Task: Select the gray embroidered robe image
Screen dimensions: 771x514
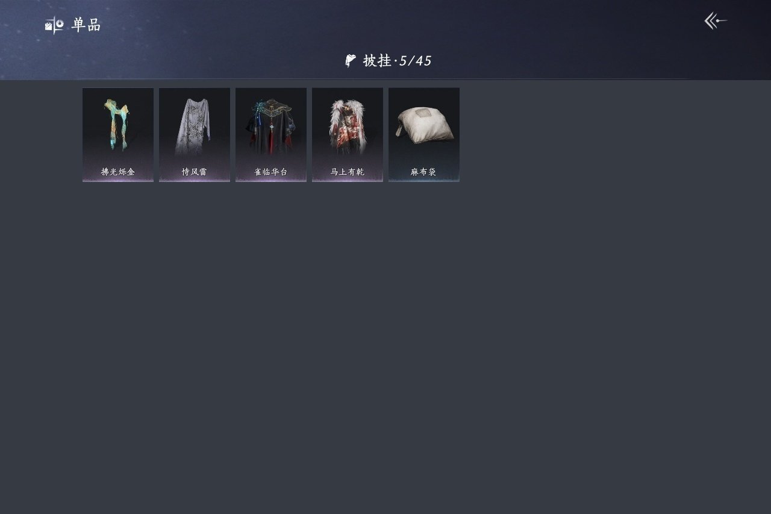Action: [194, 127]
